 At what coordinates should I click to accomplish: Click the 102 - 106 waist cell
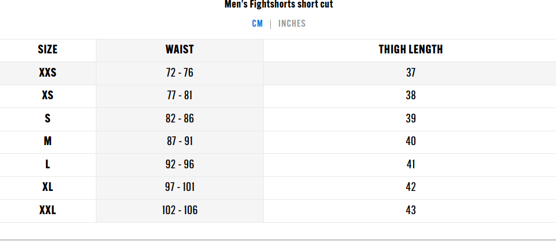click(180, 211)
